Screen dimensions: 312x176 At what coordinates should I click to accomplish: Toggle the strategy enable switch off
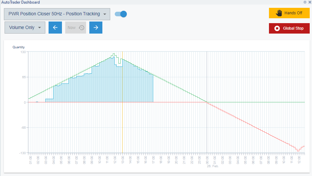(x=121, y=14)
